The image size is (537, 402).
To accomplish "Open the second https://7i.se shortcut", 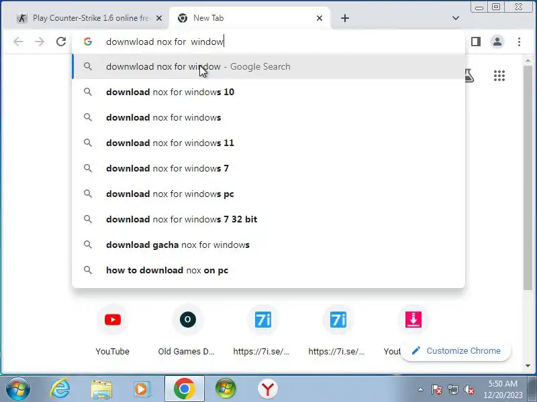I will pos(338,330).
